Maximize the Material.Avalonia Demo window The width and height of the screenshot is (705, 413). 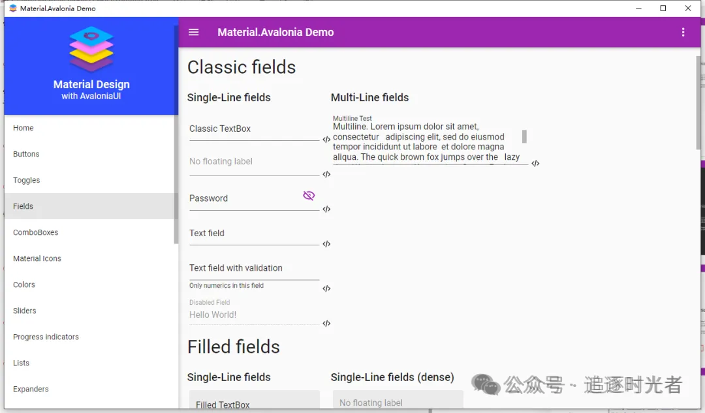click(663, 8)
